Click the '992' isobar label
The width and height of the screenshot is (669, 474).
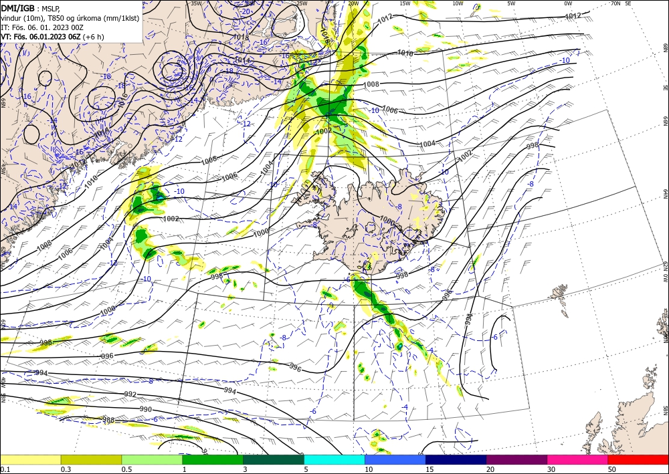tap(130, 394)
